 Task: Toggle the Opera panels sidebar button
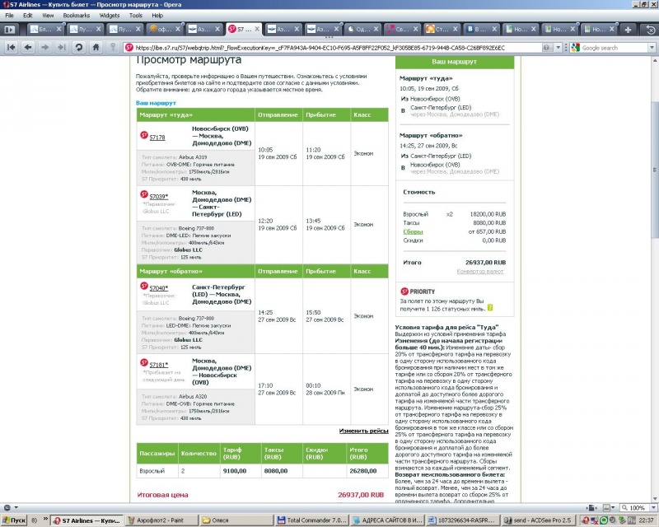coord(9,30)
